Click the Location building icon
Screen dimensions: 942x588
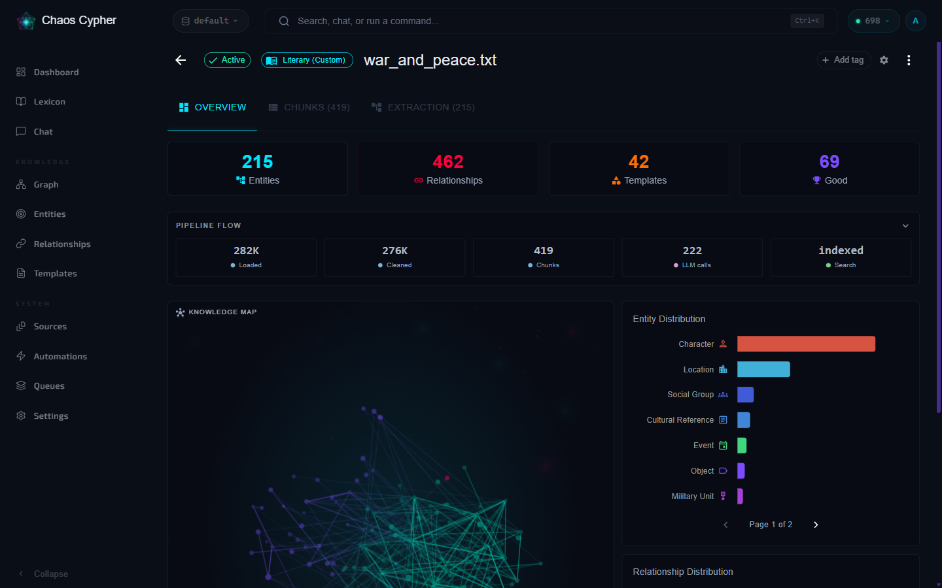[723, 369]
